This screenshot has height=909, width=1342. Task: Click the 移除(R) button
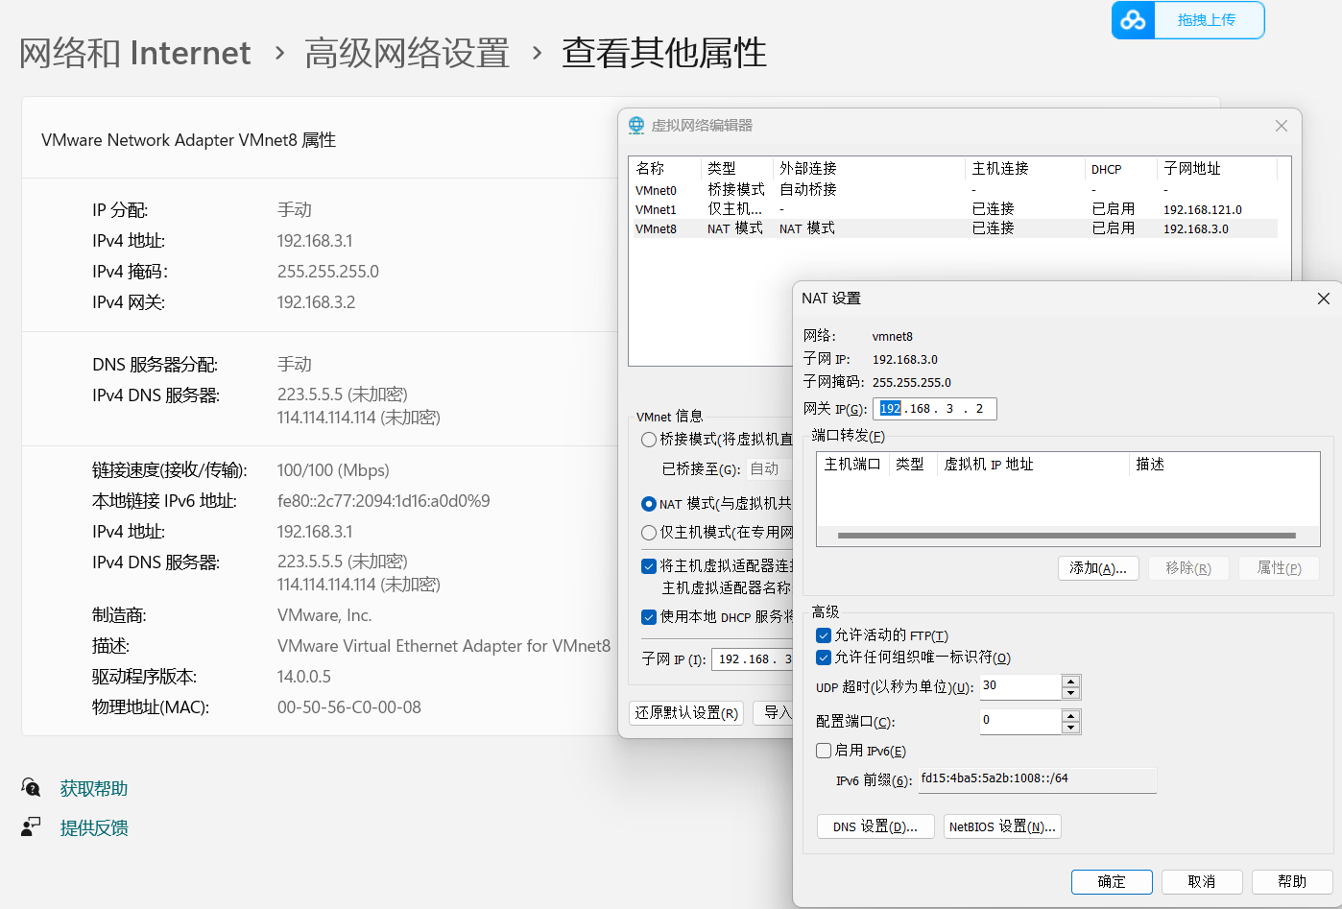click(1188, 568)
